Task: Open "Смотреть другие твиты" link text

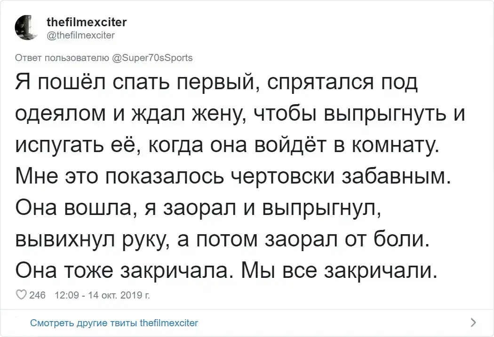Action: pyautogui.click(x=85, y=323)
